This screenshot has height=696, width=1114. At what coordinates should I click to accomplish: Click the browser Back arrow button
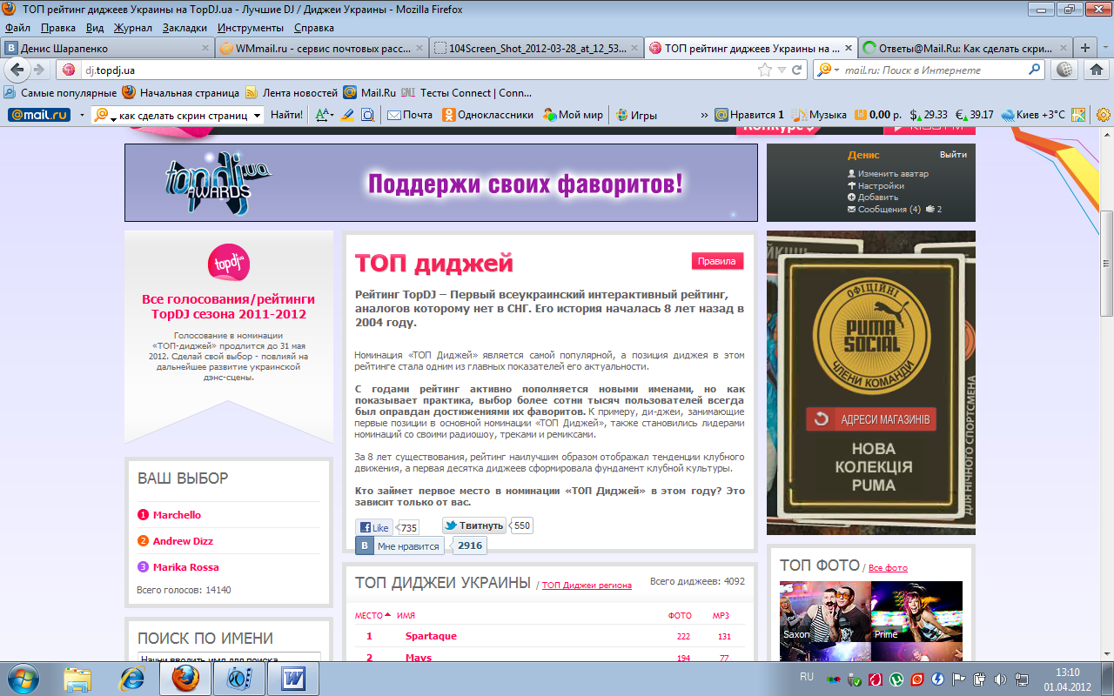coord(18,70)
